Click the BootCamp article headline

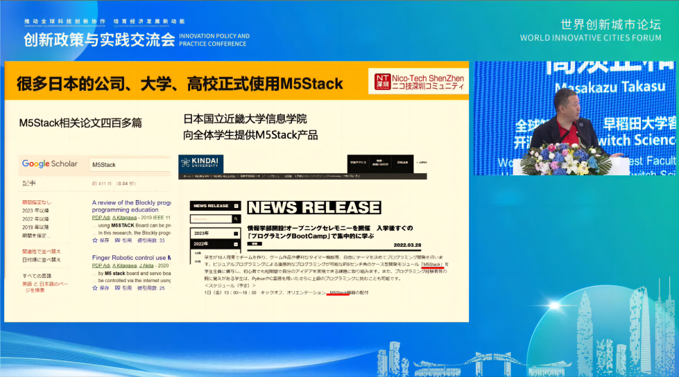330,232
